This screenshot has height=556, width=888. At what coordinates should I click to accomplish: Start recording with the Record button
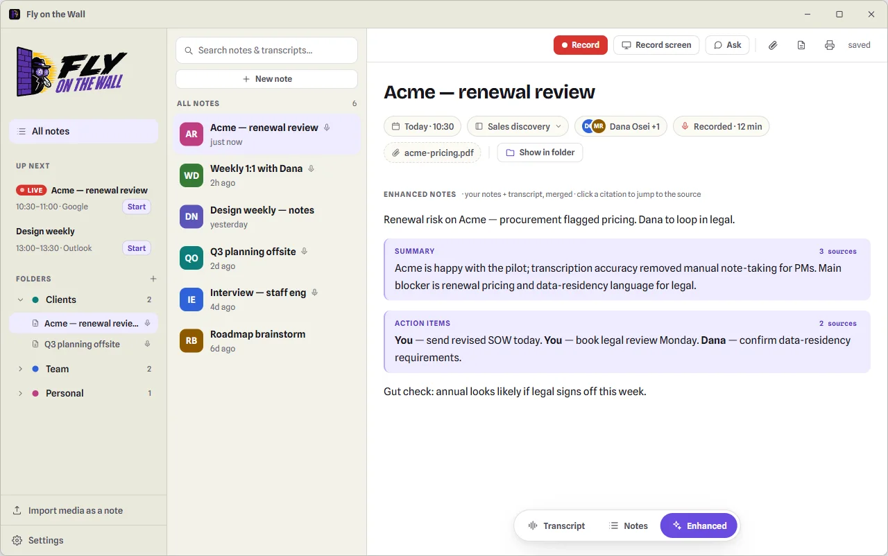(581, 45)
